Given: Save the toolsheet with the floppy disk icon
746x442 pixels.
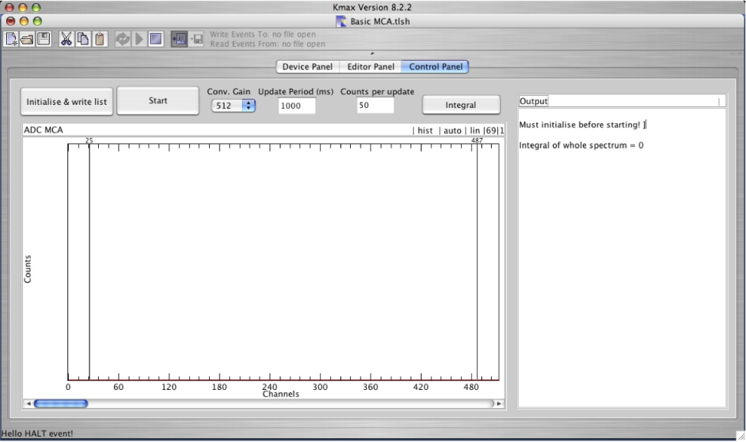Looking at the screenshot, I should pyautogui.click(x=44, y=39).
